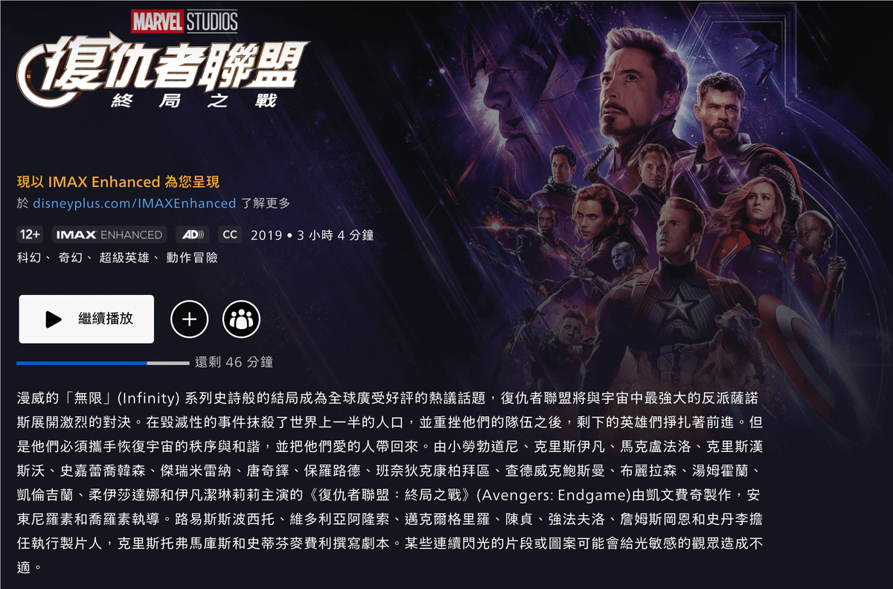Select the 科幻 genre tag
This screenshot has width=893, height=589.
pos(29,258)
